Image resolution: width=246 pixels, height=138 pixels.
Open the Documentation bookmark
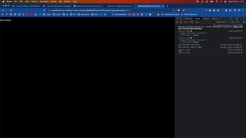click(120, 15)
